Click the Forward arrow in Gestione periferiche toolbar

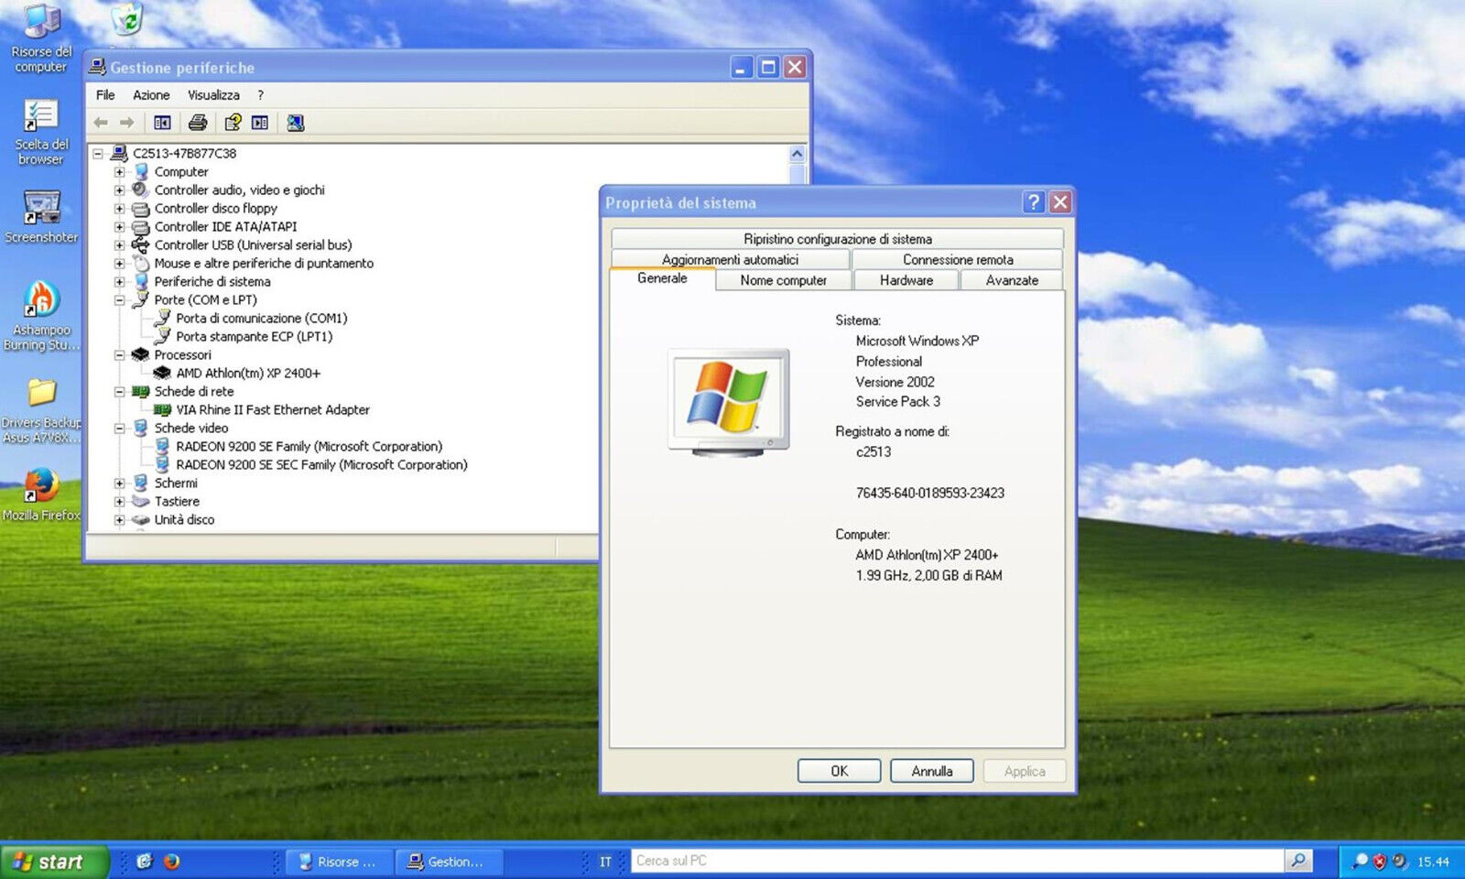[127, 123]
